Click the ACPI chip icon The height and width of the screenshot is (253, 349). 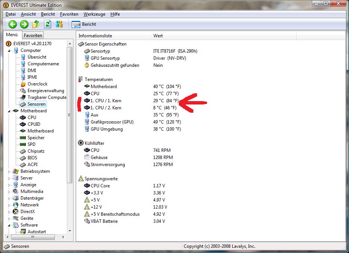tap(23, 165)
